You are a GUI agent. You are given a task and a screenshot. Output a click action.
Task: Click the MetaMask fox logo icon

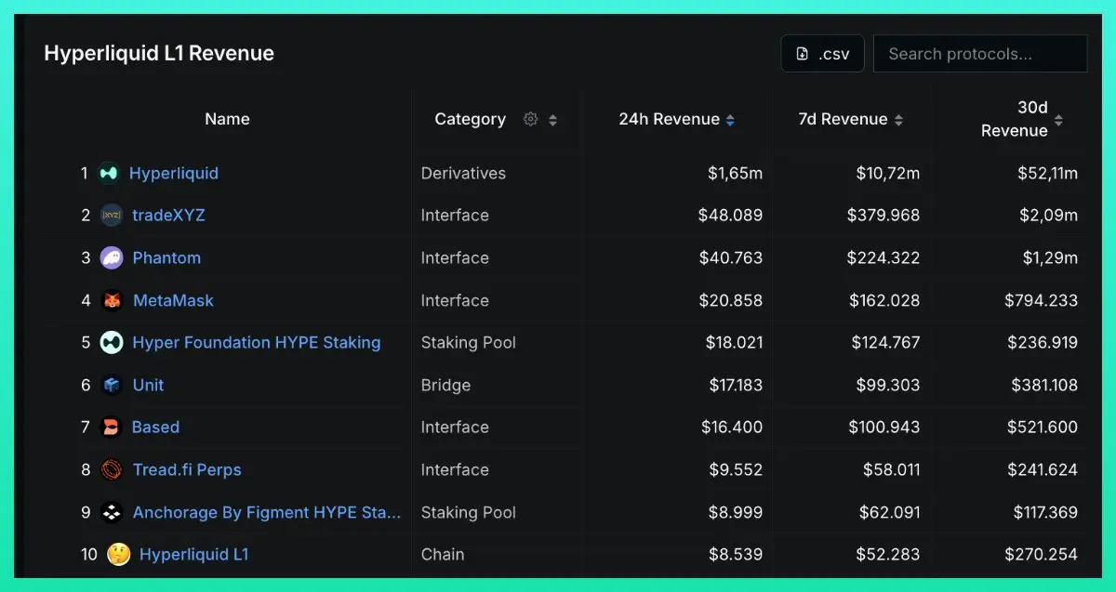coord(112,300)
